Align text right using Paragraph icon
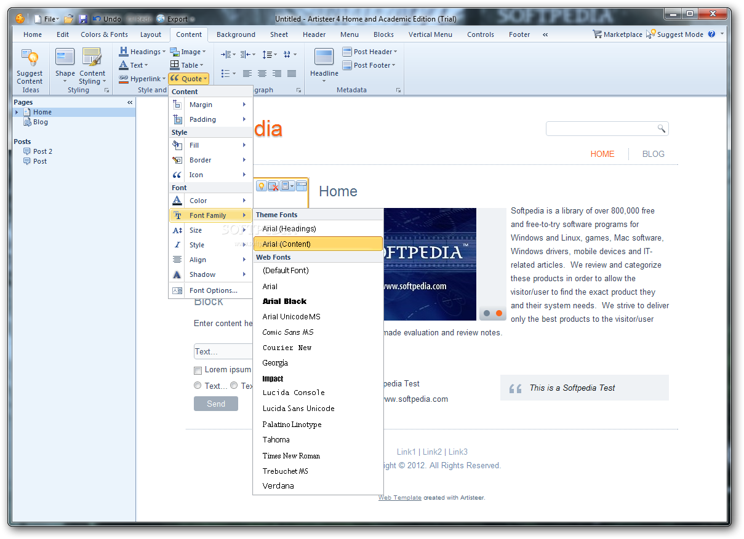The width and height of the screenshot is (744, 539). tap(277, 73)
